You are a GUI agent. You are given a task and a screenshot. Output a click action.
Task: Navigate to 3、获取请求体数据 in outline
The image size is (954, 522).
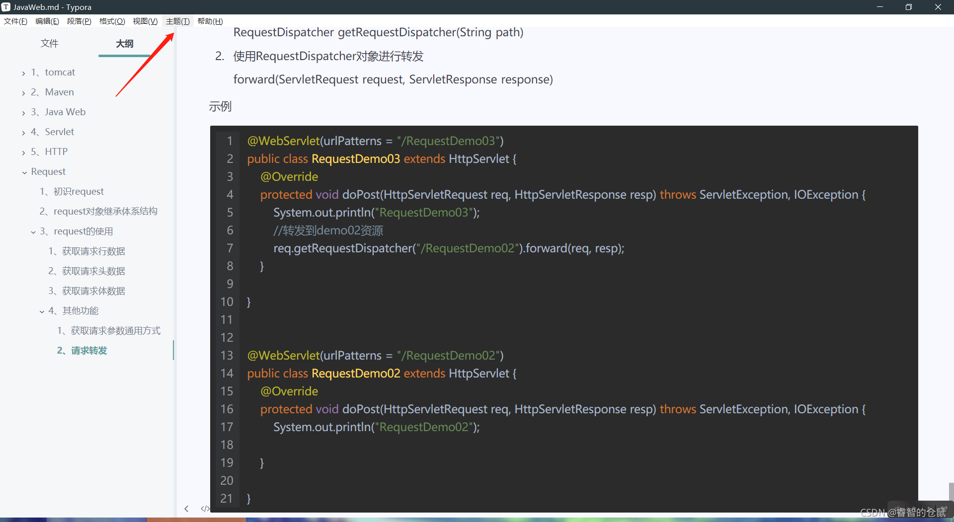pos(86,291)
